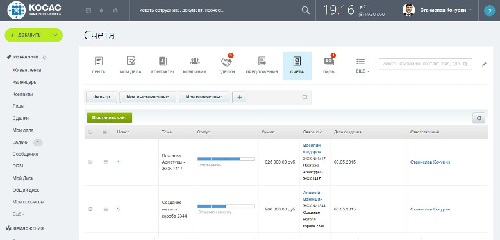Viewport: 500px width, 240px height.
Task: Open contact Василий Федоров link
Action: point(312,149)
